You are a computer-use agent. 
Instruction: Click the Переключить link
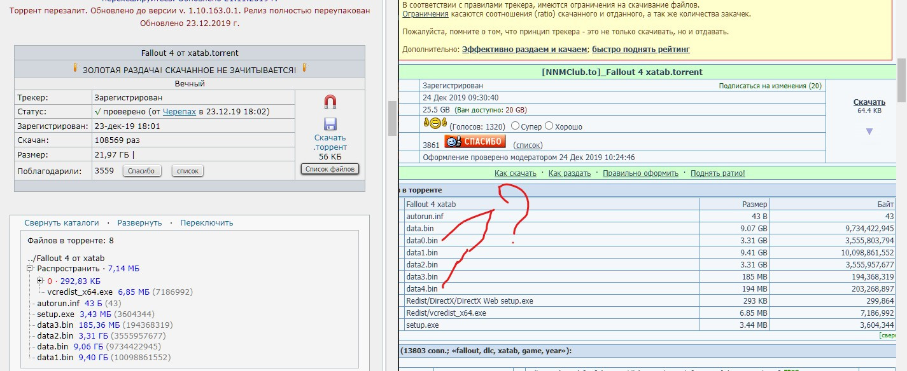click(x=206, y=223)
